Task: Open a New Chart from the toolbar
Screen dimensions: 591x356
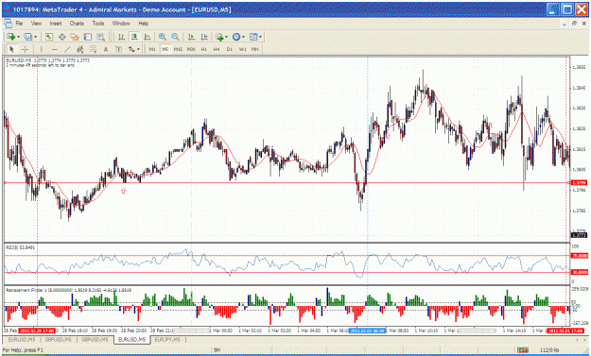Action: [11, 37]
